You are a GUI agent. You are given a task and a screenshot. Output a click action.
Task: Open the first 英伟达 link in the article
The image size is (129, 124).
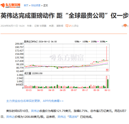(35, 111)
